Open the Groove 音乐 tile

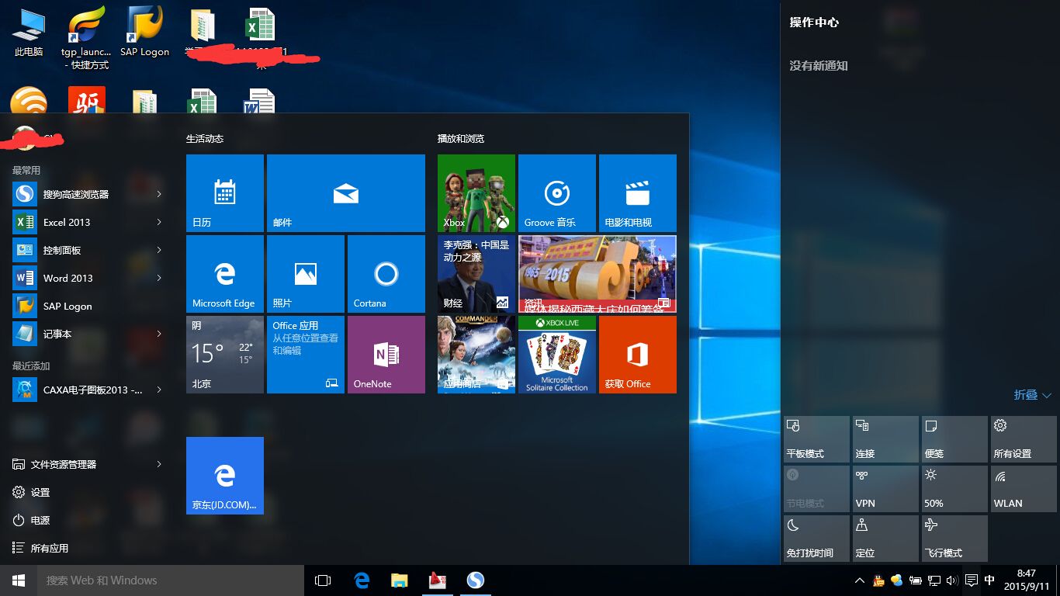[557, 193]
